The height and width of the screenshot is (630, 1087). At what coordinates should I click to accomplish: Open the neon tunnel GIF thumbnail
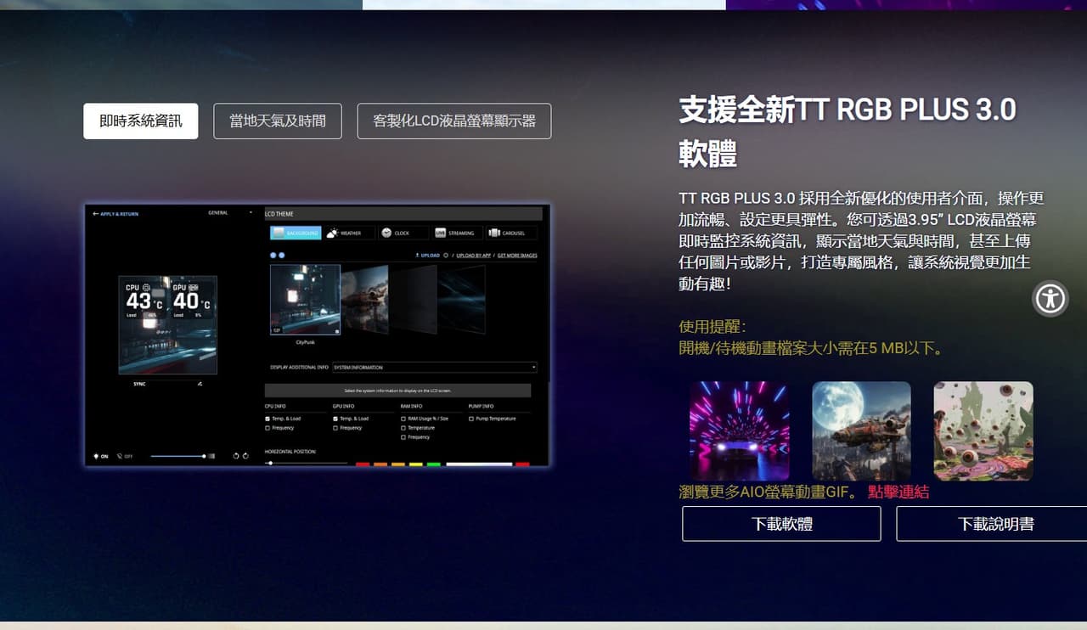tap(739, 430)
